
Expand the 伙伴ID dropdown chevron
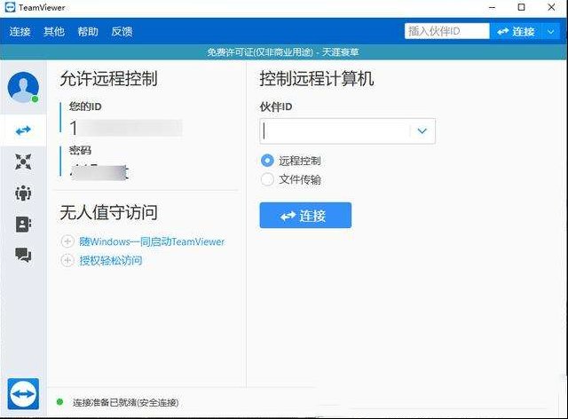pos(422,130)
